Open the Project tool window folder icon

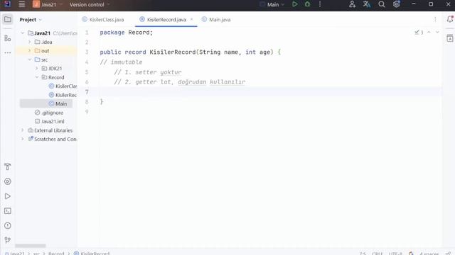click(8, 20)
